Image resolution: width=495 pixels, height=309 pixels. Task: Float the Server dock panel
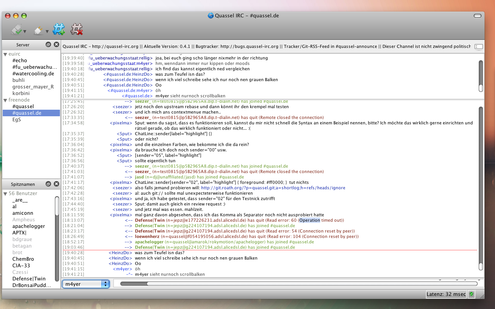click(x=48, y=45)
